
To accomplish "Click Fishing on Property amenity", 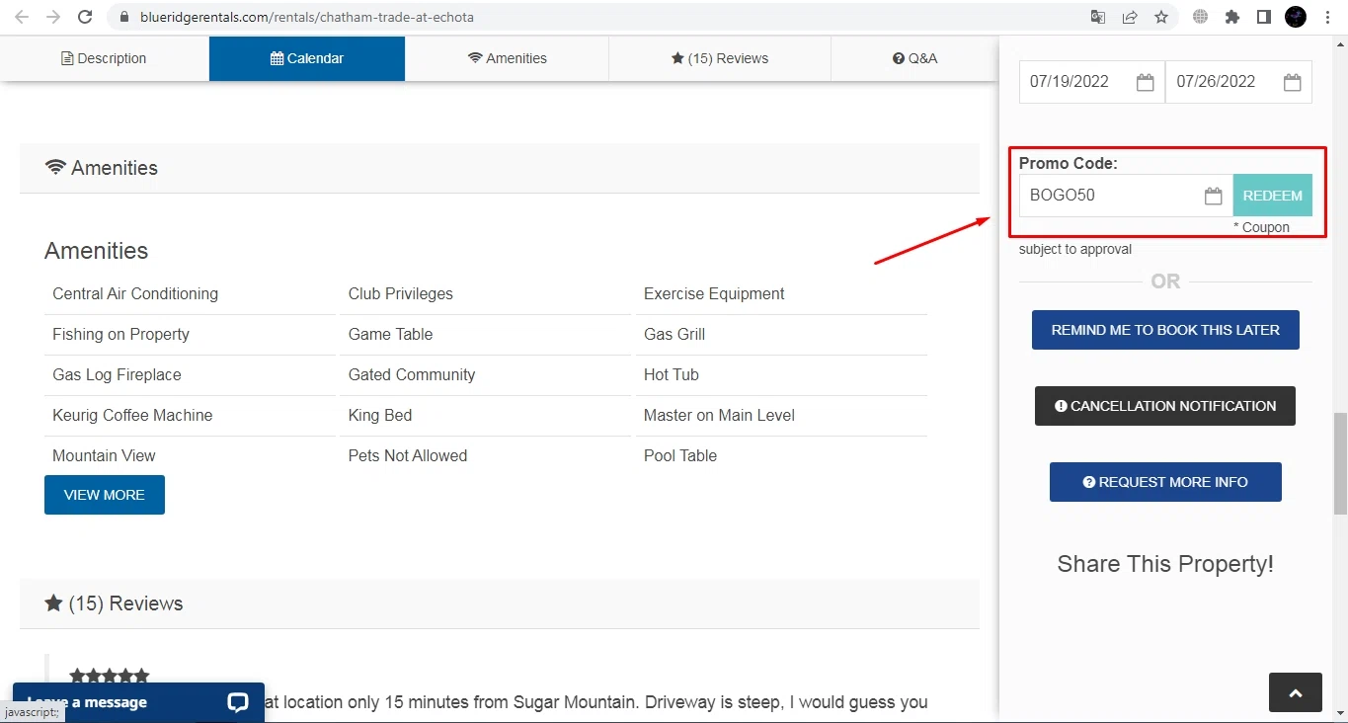I will click(120, 334).
